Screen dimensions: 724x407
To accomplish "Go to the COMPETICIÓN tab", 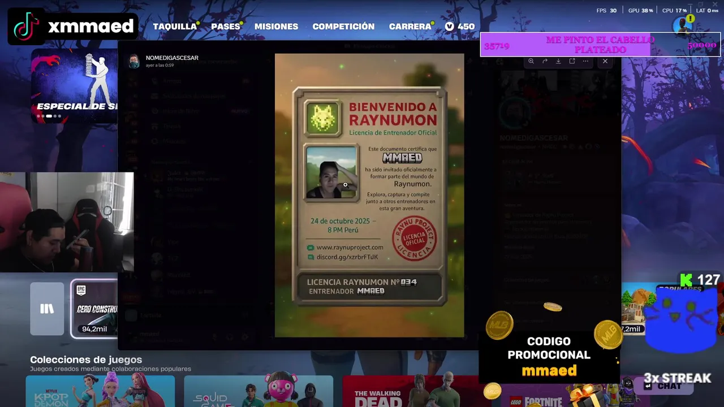I will pyautogui.click(x=343, y=27).
